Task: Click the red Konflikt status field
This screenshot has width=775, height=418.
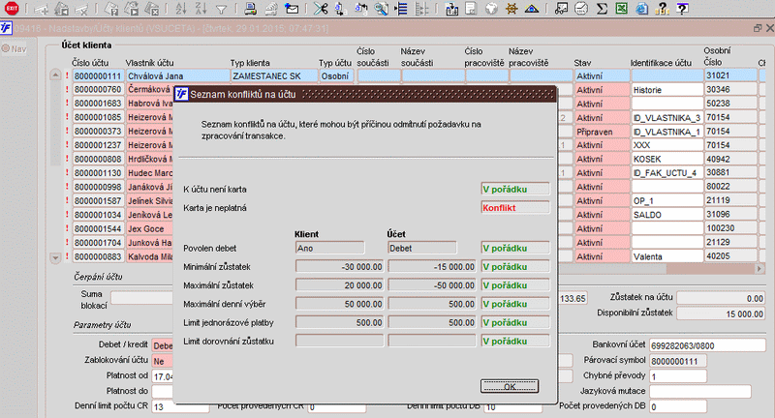Action: coord(515,208)
